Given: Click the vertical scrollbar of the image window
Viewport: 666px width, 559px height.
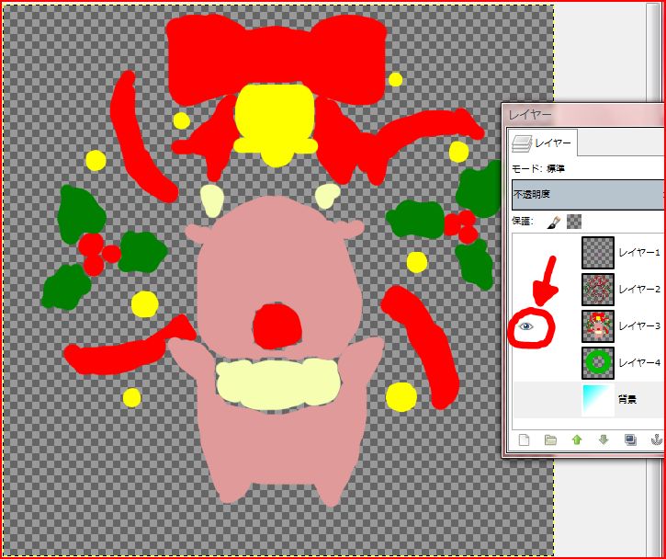Looking at the screenshot, I should (x=654, y=53).
